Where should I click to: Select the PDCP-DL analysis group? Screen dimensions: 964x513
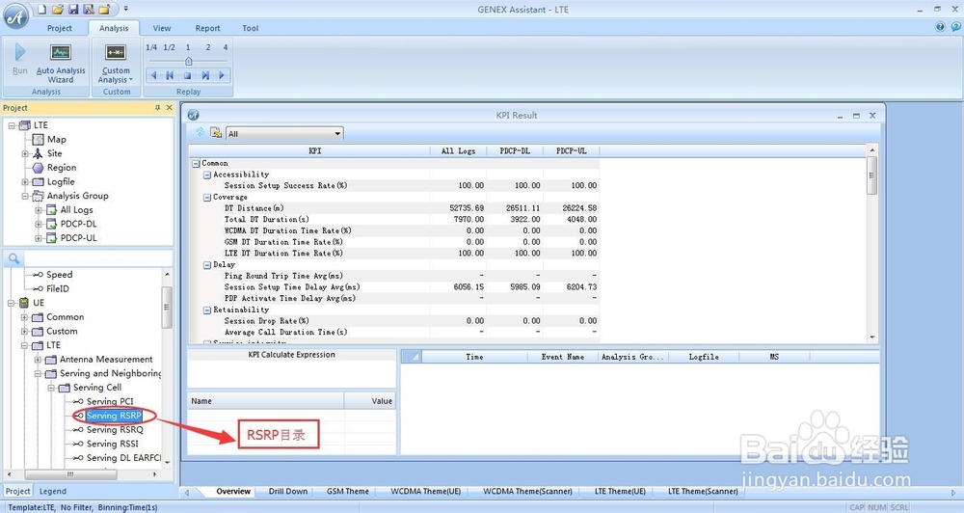pos(79,224)
